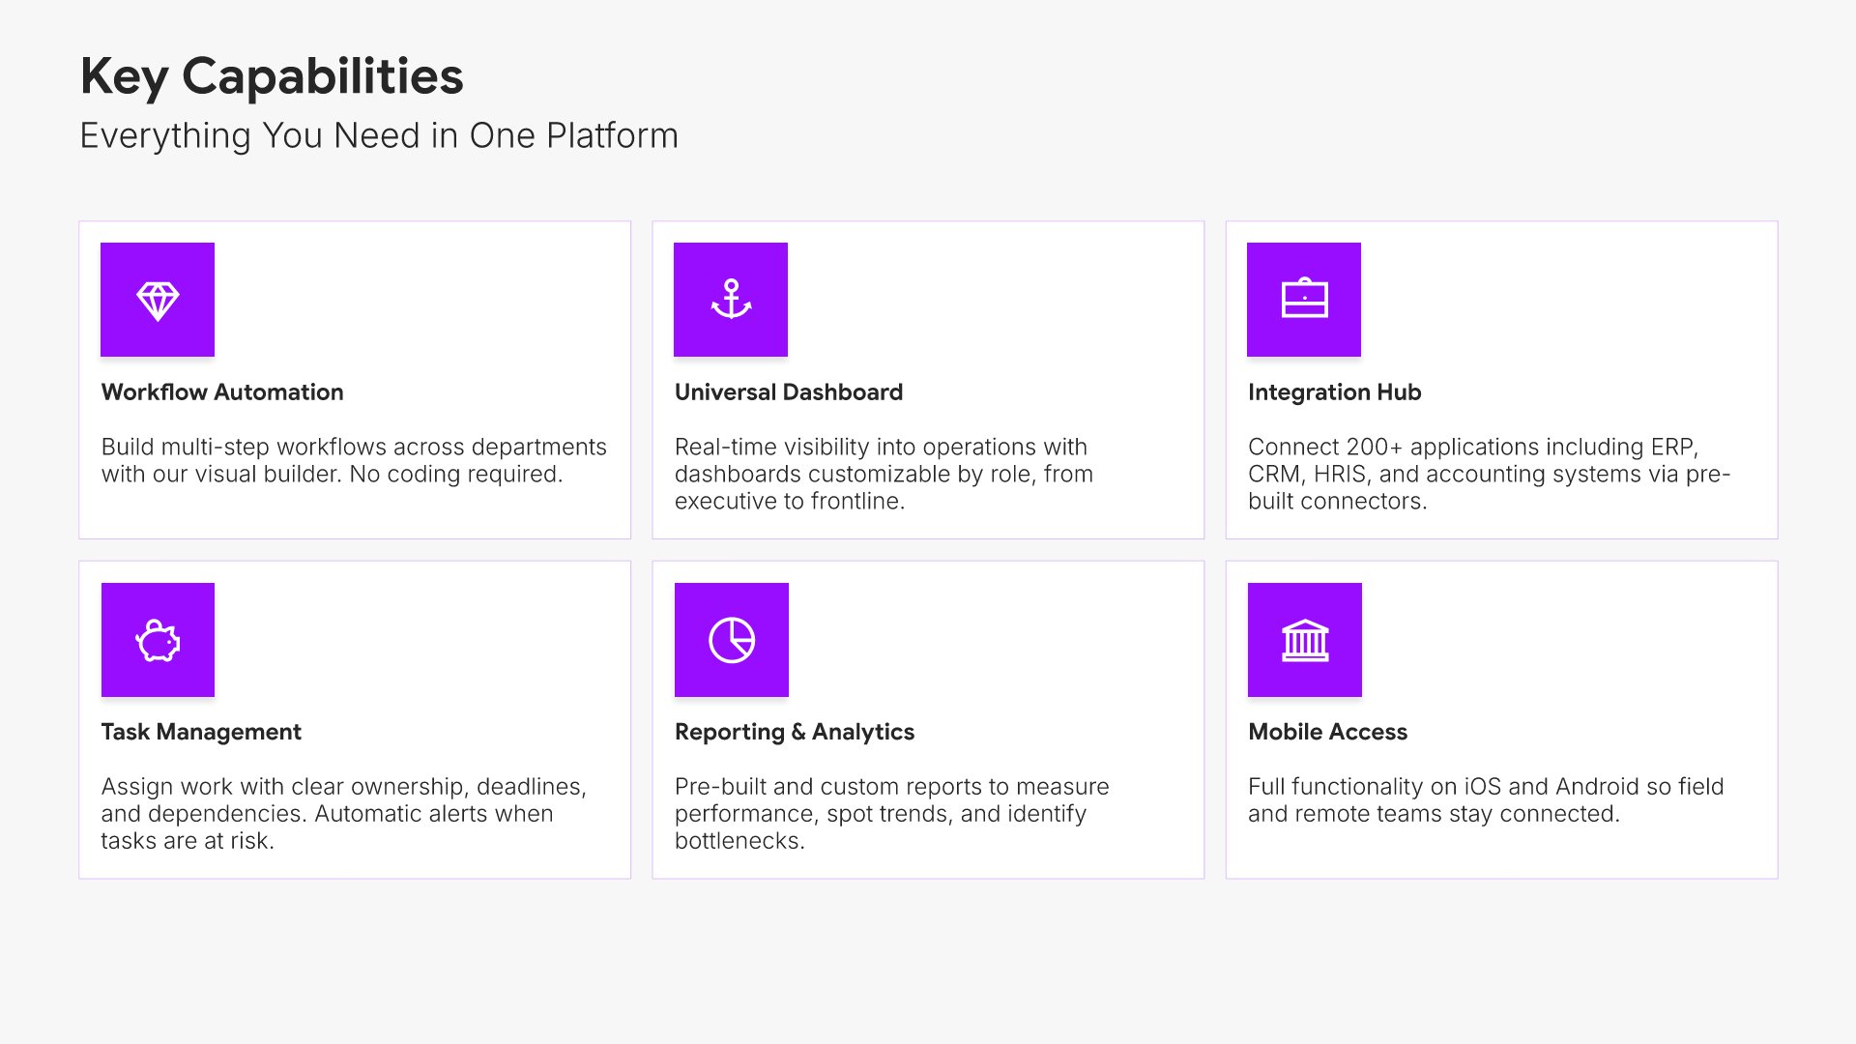
Task: Click the briefcase icon for Integration Hub
Action: 1304,300
